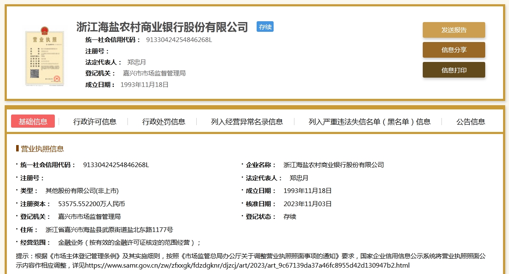The width and height of the screenshot is (509, 274).
Task: Click the 登记状态 value 存续
Action: coord(290,217)
